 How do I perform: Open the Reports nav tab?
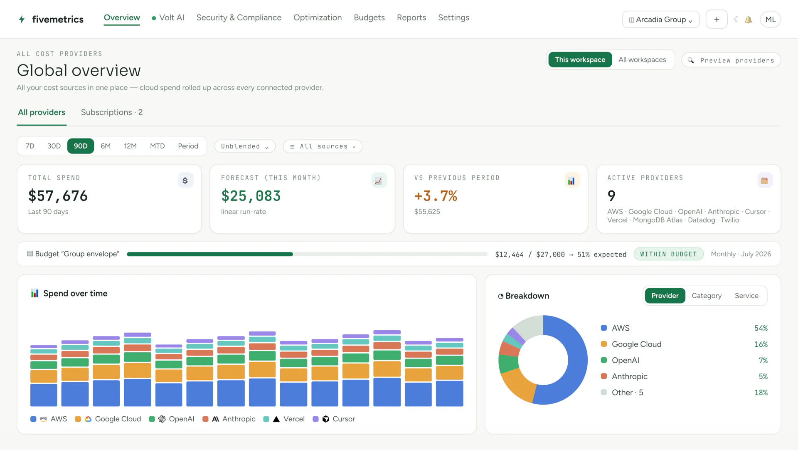(411, 17)
